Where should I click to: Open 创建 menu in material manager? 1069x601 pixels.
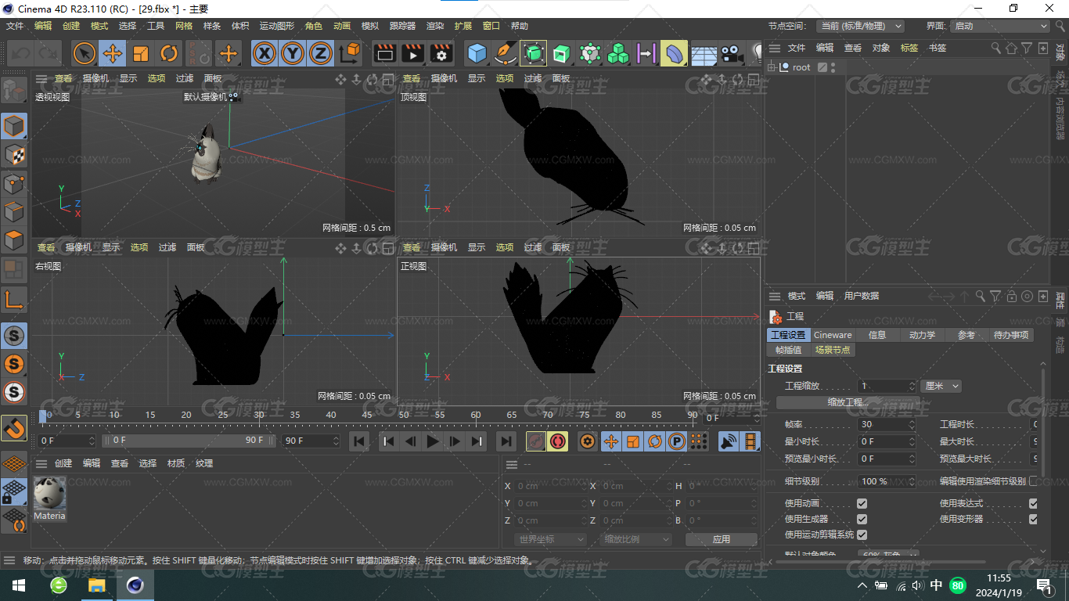tap(63, 463)
